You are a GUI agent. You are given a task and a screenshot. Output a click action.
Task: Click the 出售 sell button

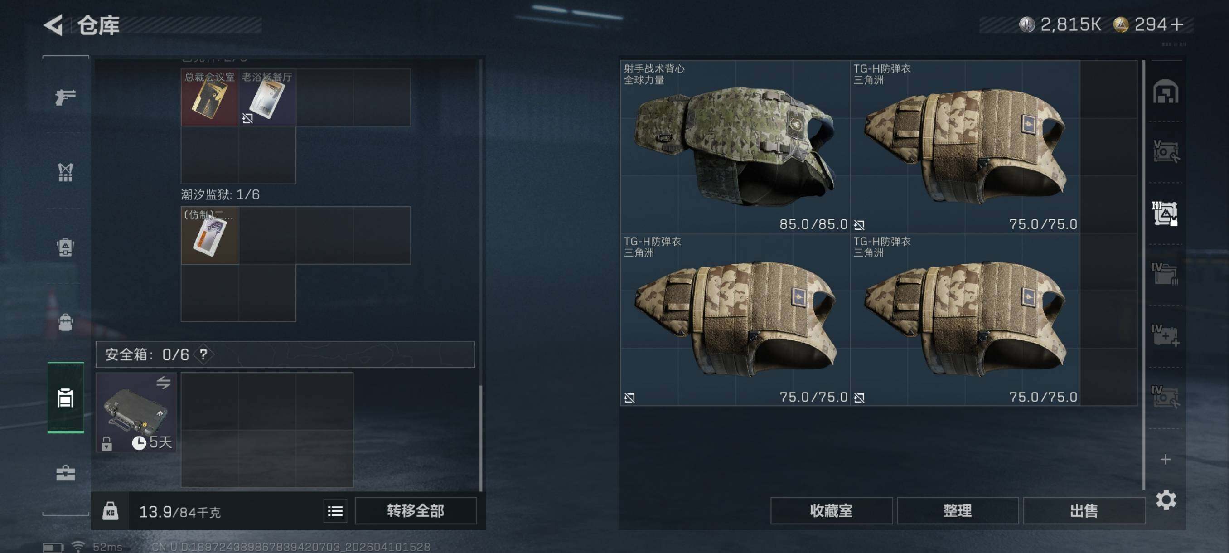pos(1084,511)
